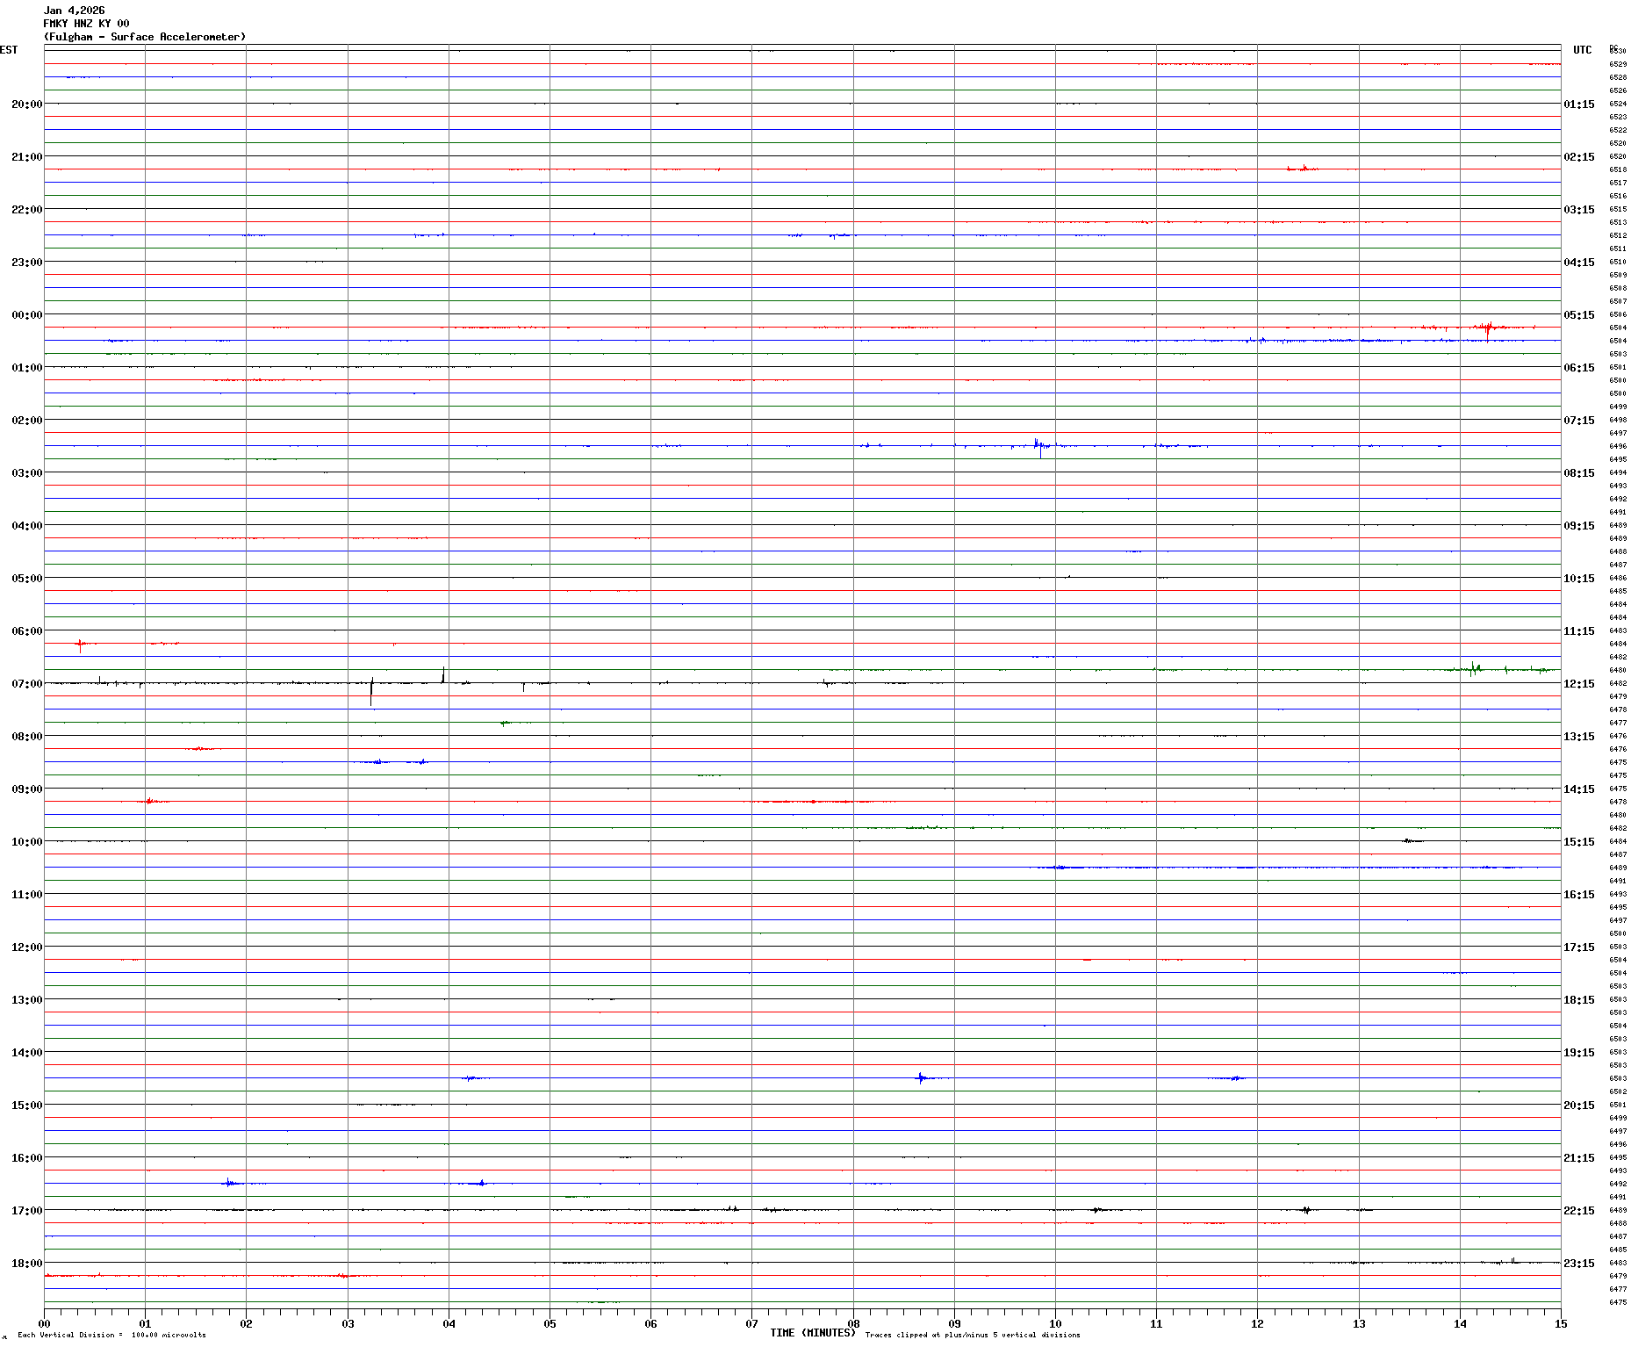
Task: Click the blue event burst near minute 9 on the 14:30 trace
Action: tap(920, 1078)
